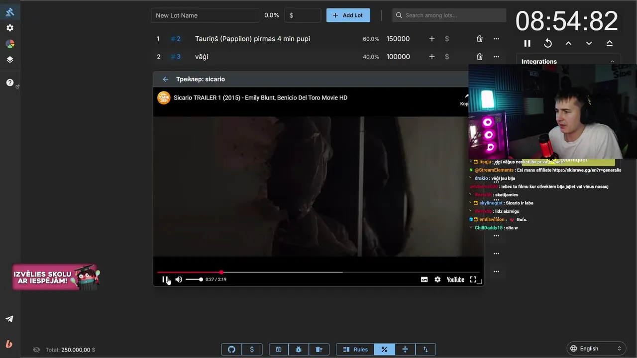The height and width of the screenshot is (358, 637).
Task: Open the Telegram paper plane icon
Action: (x=9, y=319)
